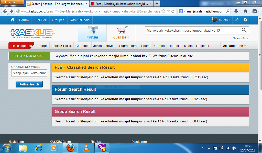Close the Foto Menjelajahi kekokohan masjid tab
Screen dimensions: 262x153
[x=150, y=4]
